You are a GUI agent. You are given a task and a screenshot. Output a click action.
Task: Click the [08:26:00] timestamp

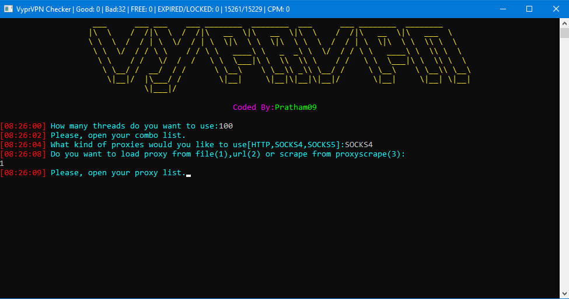click(23, 126)
